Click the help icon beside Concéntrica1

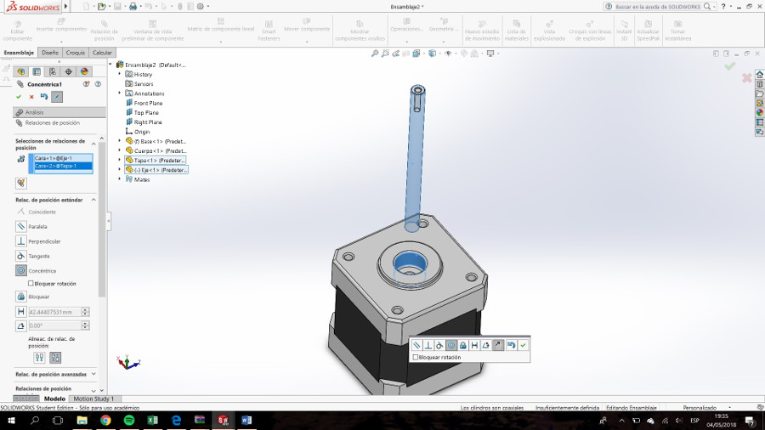coord(98,84)
